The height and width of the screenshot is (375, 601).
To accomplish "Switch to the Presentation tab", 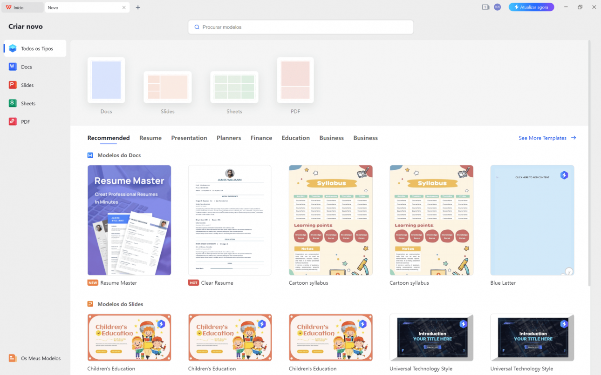I will (x=189, y=138).
